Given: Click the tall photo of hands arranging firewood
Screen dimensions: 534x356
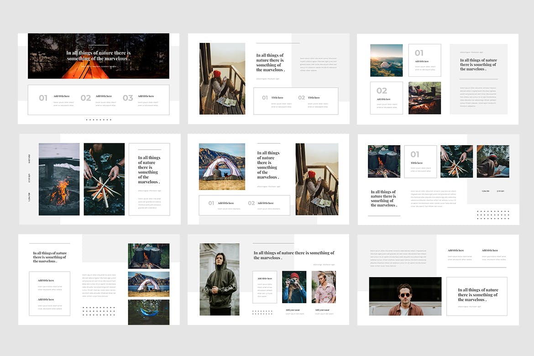Looking at the screenshot, I should point(104,179).
